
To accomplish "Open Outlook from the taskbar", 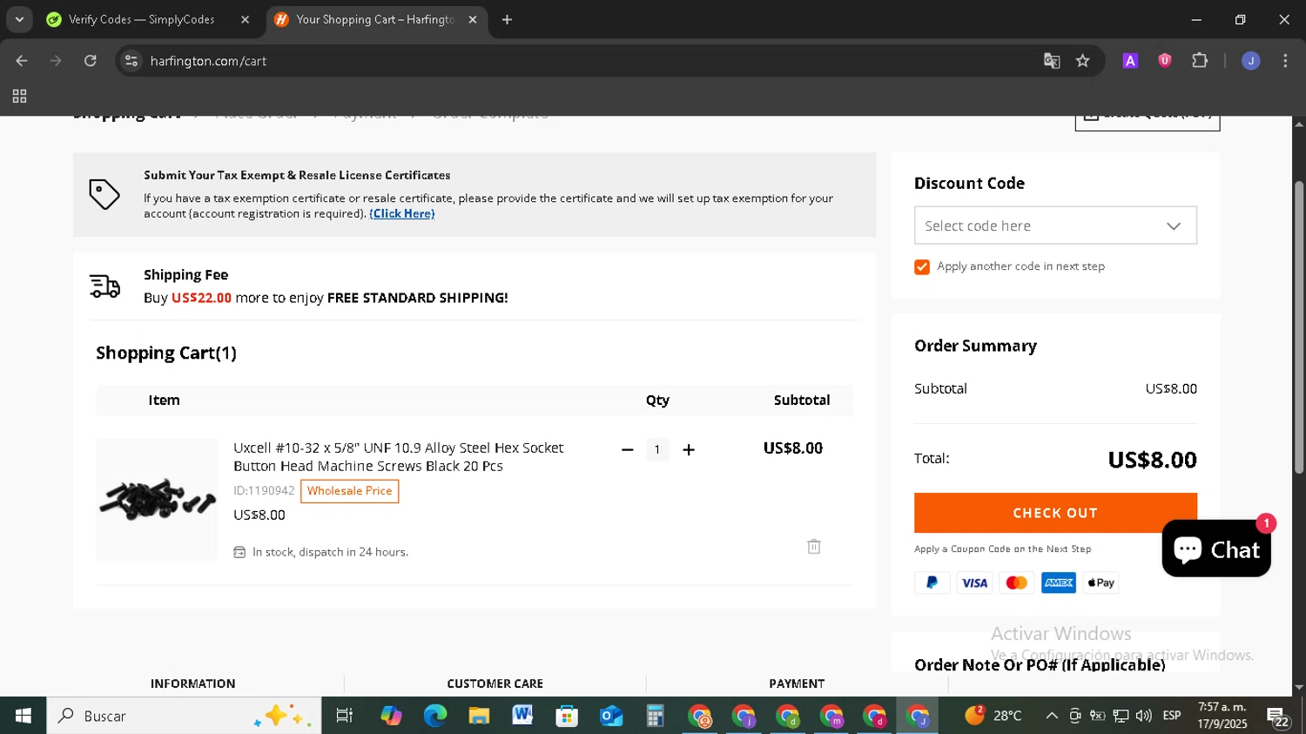I will click(x=611, y=716).
